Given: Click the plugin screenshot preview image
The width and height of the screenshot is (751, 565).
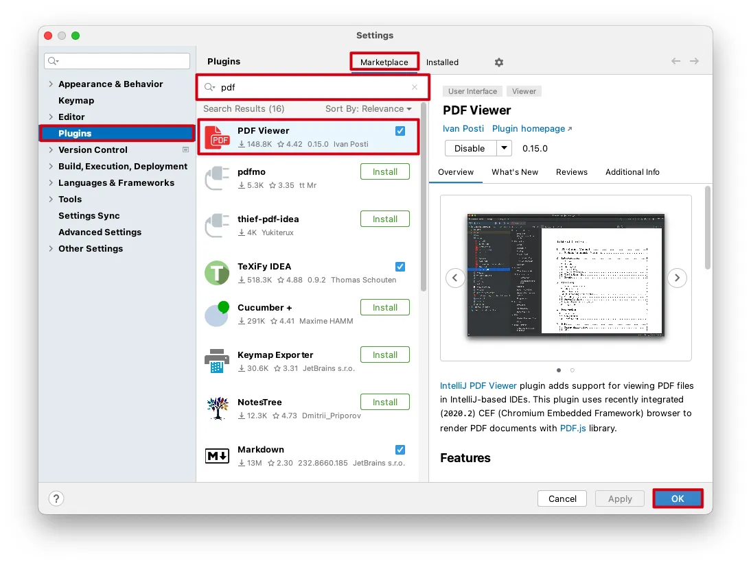Looking at the screenshot, I should coord(566,276).
